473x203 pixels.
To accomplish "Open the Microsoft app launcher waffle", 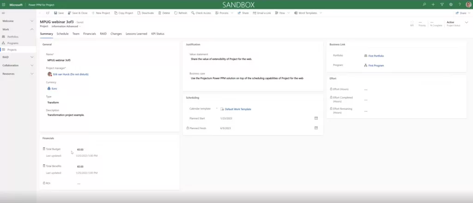I will 4,5.
